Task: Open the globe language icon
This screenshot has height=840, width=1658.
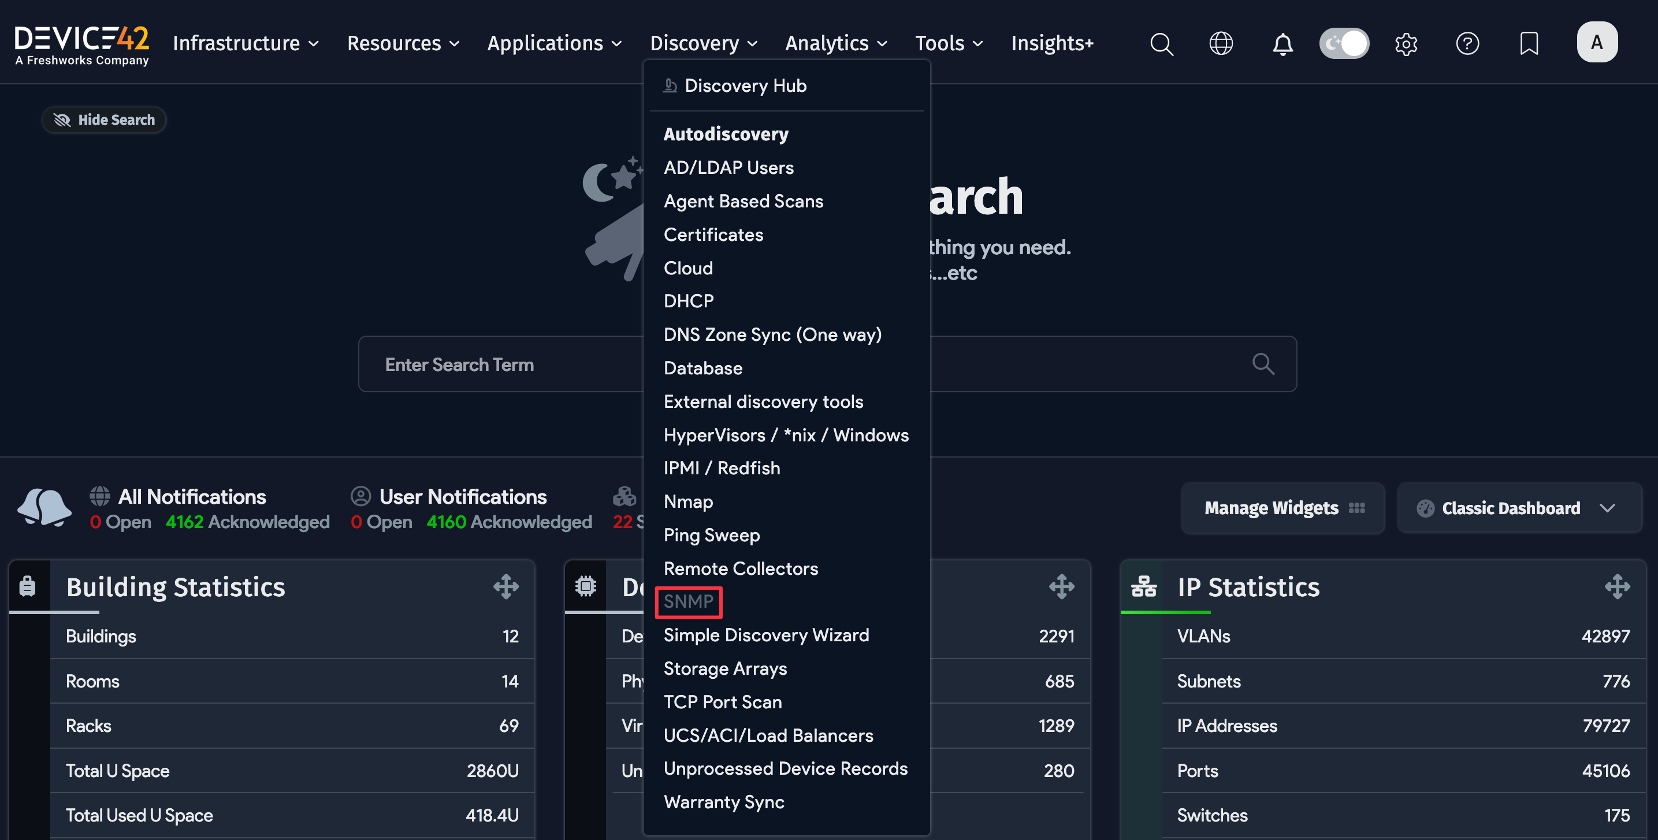Action: 1221,44
